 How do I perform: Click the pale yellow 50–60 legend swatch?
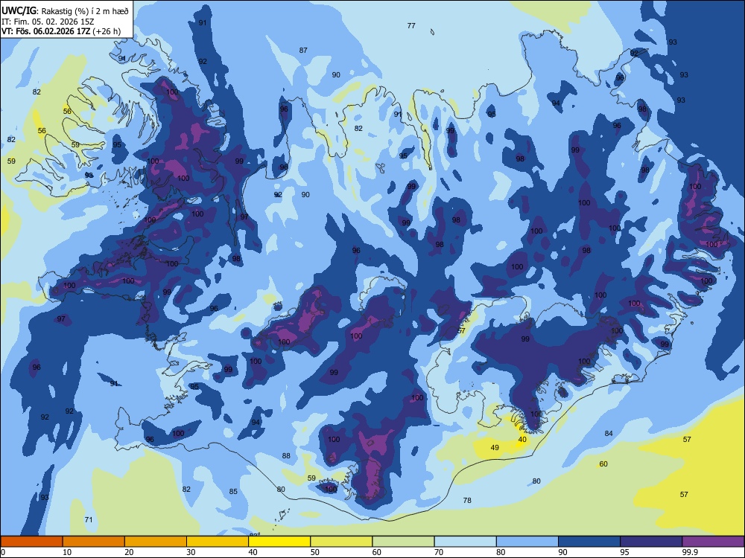tap(341, 542)
